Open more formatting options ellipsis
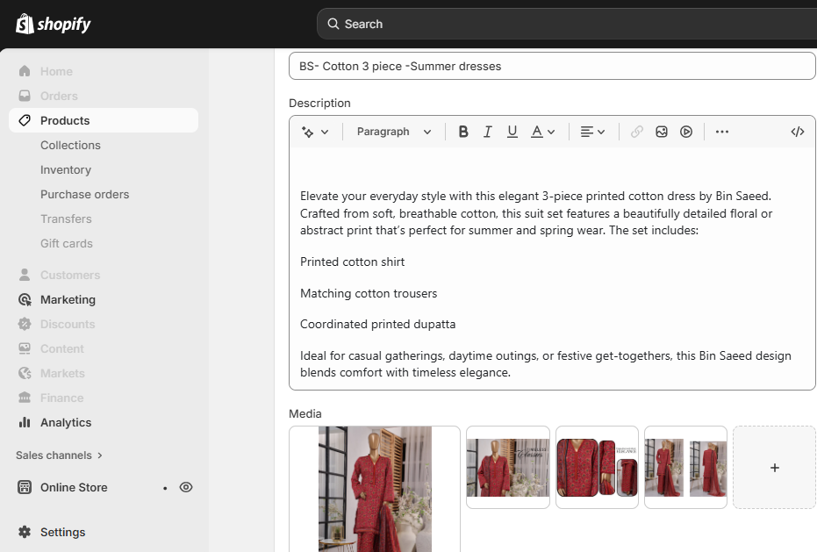Viewport: 817px width, 552px height. (722, 132)
